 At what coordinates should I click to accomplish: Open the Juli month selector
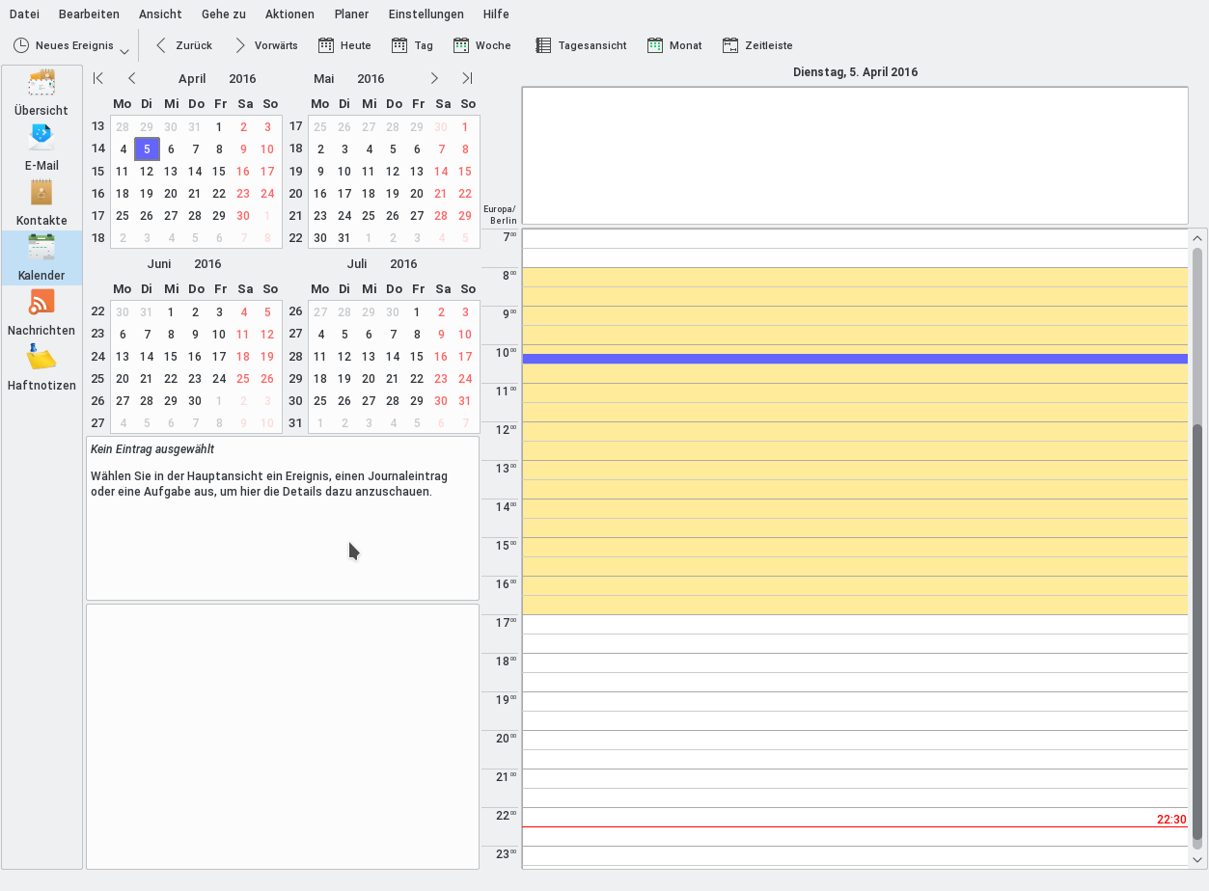357,264
